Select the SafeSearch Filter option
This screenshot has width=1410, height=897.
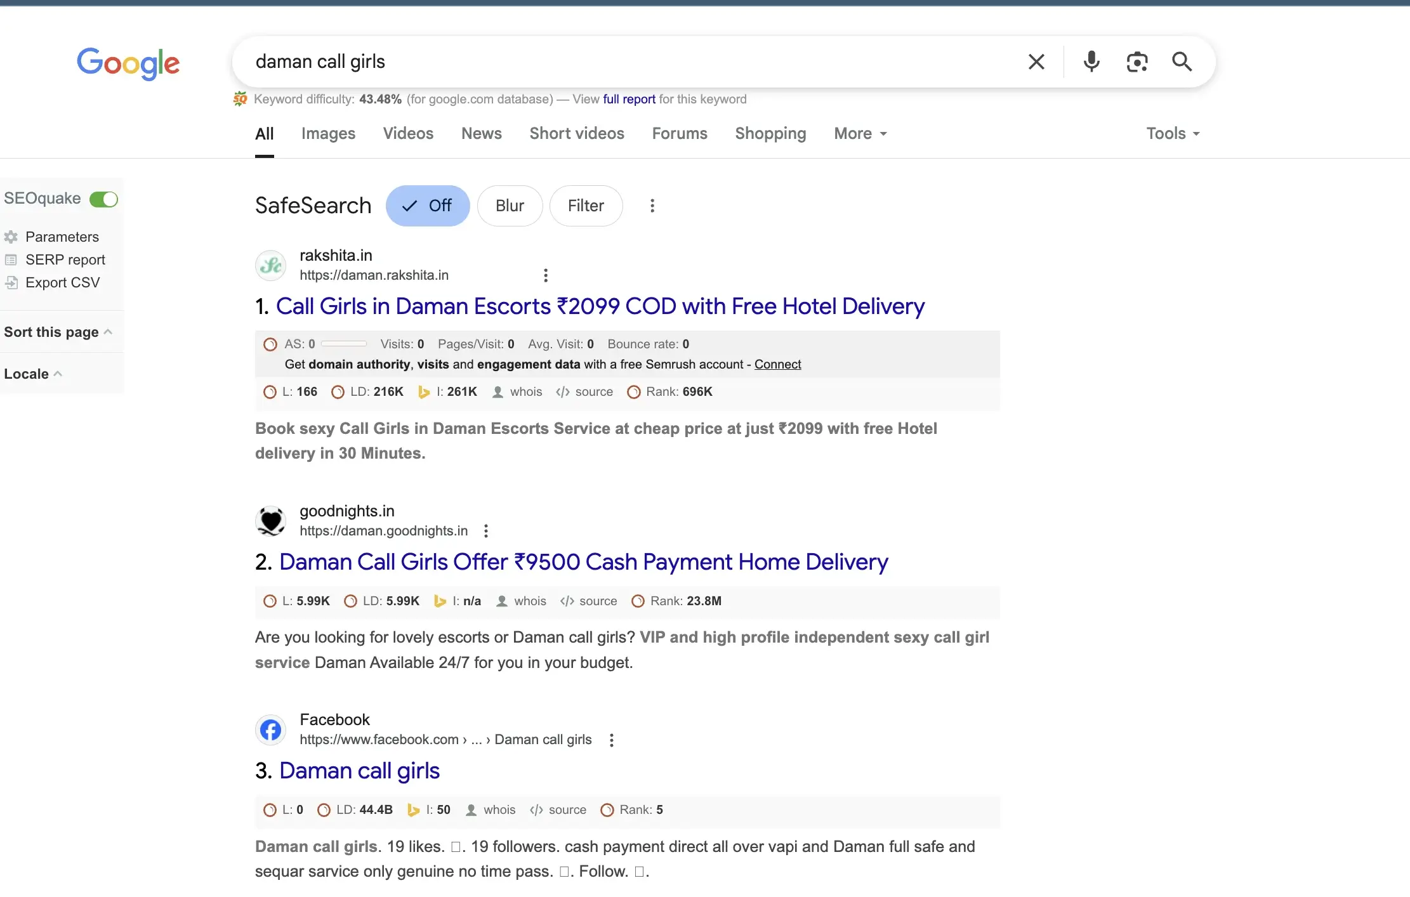pos(586,206)
